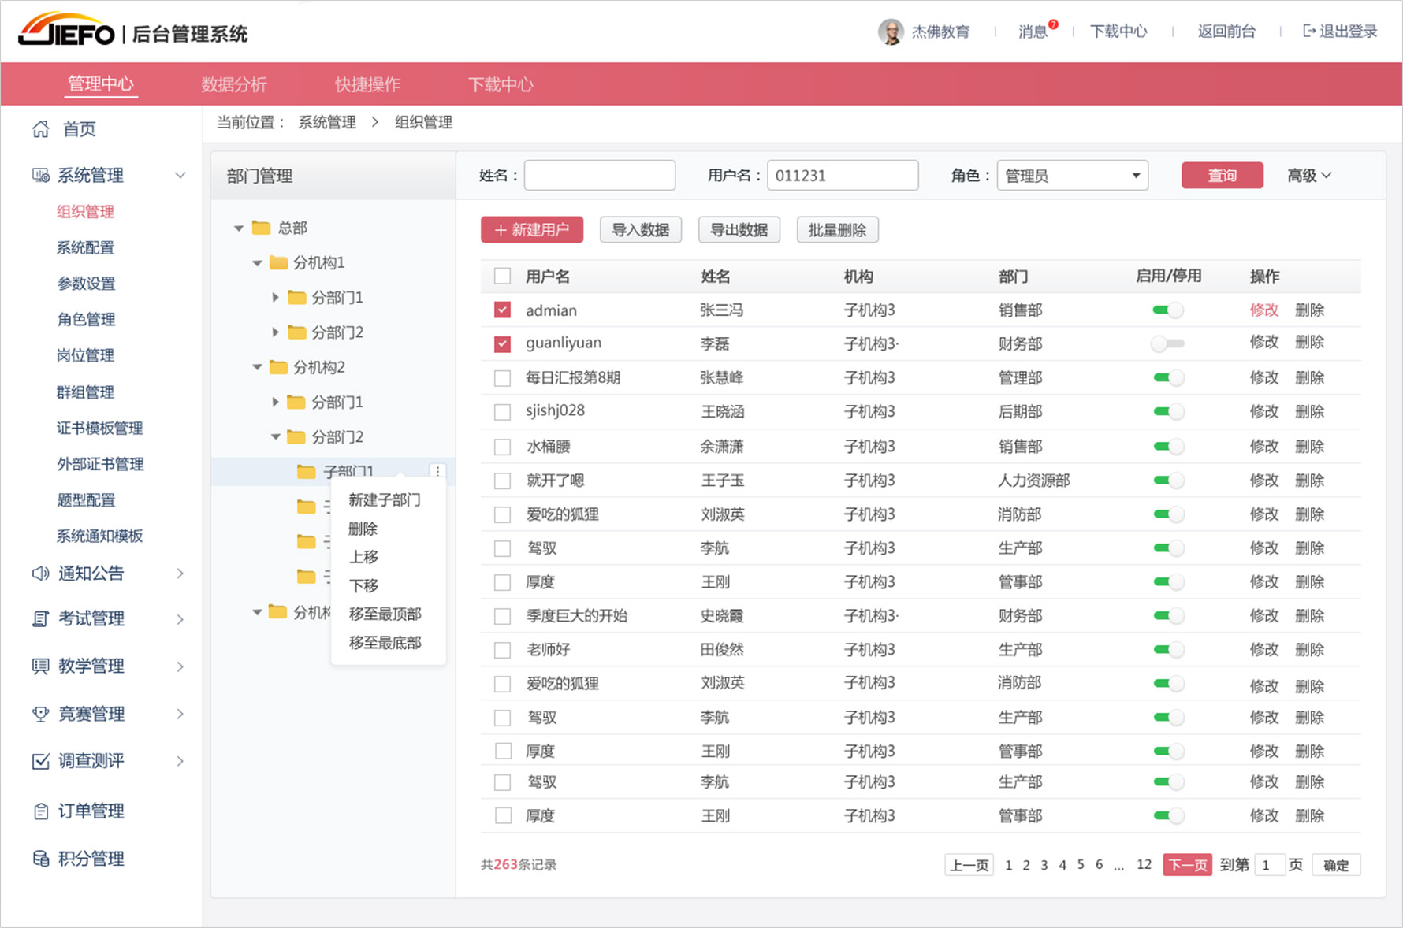Click the 考试管理 sidebar icon
1403x928 pixels.
tap(41, 619)
